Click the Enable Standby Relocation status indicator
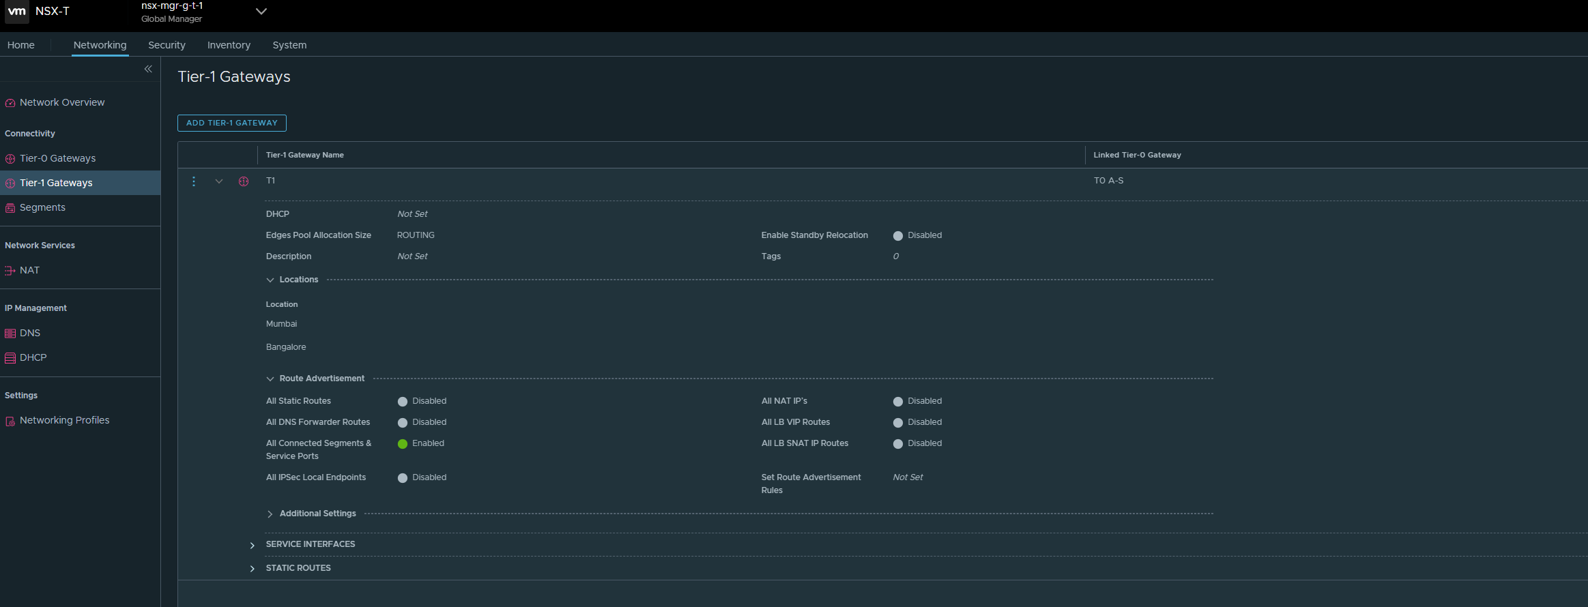This screenshot has height=607, width=1588. 898,236
